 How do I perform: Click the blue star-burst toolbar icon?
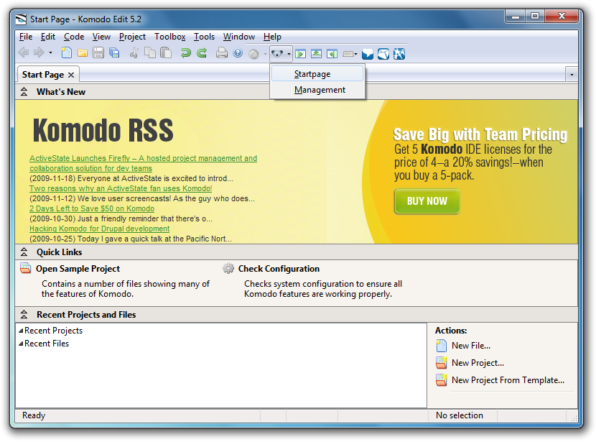399,54
